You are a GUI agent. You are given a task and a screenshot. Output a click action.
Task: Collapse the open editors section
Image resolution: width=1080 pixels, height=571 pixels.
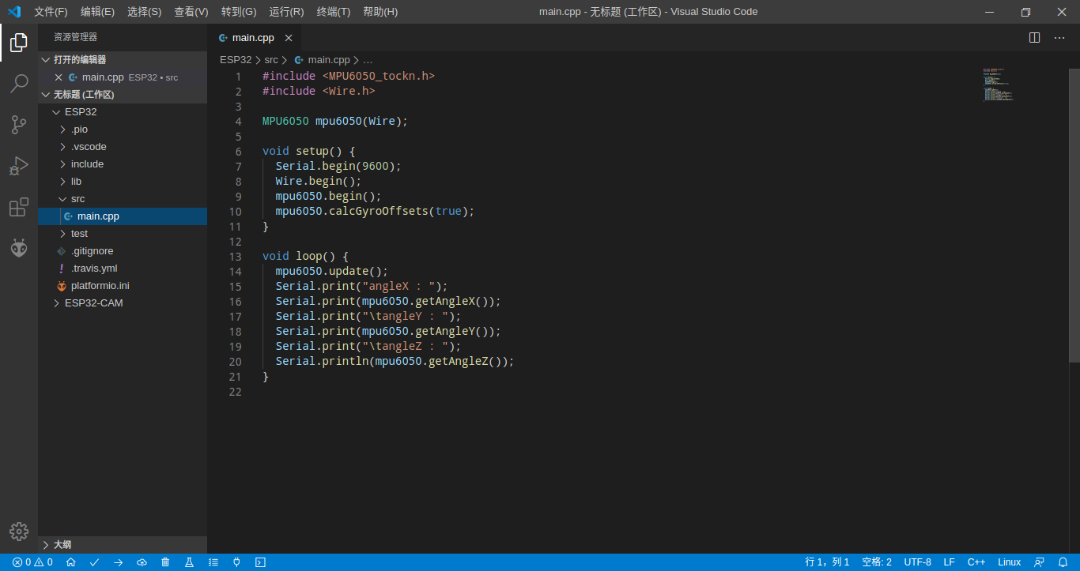click(123, 60)
